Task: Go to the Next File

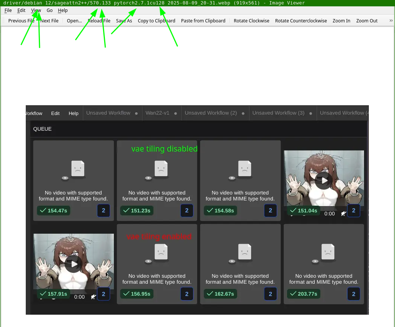Action: click(x=49, y=21)
